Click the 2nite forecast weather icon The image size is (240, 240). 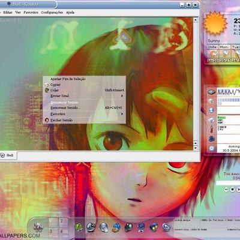(x=213, y=53)
